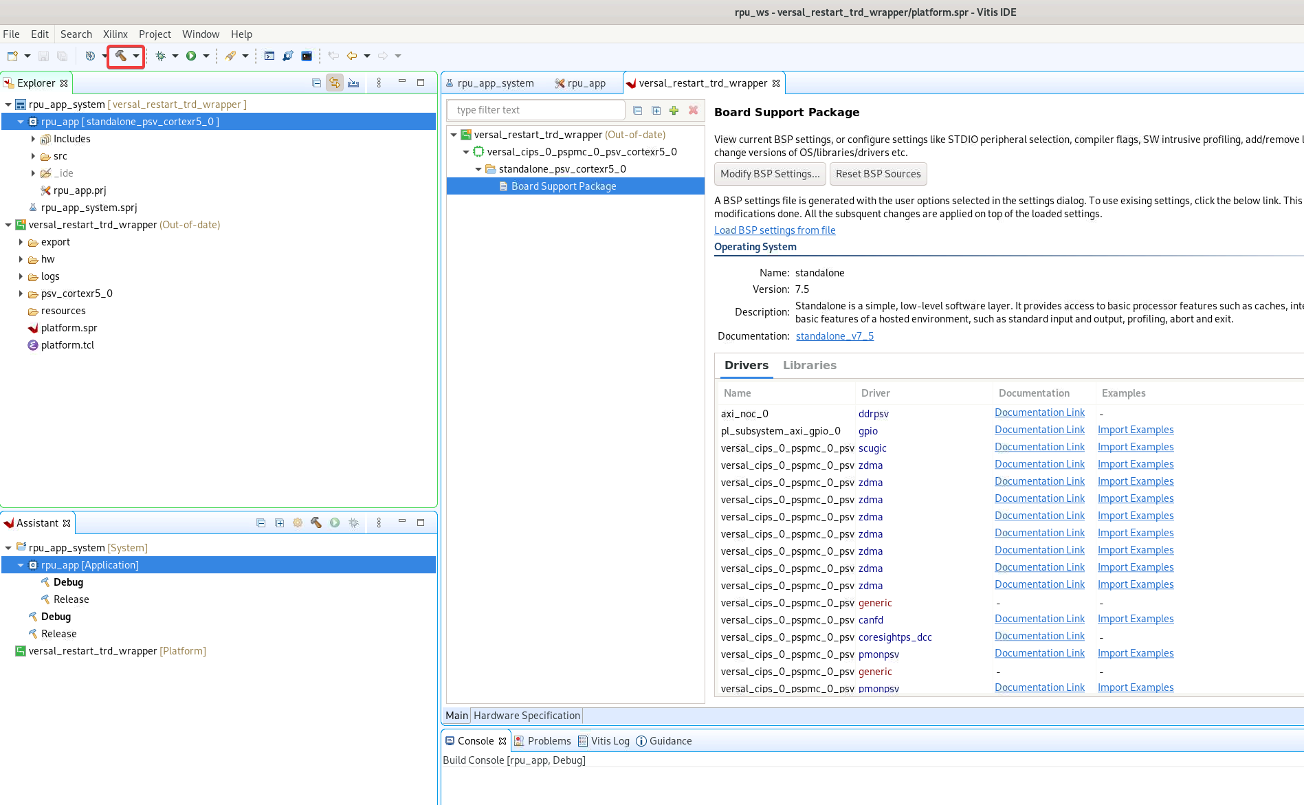The width and height of the screenshot is (1304, 805).
Task: Click the XSCT console terminal icon in toolbar
Action: coord(269,56)
